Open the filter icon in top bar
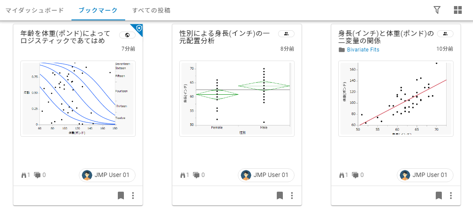This screenshot has height=212, width=473. tap(437, 10)
